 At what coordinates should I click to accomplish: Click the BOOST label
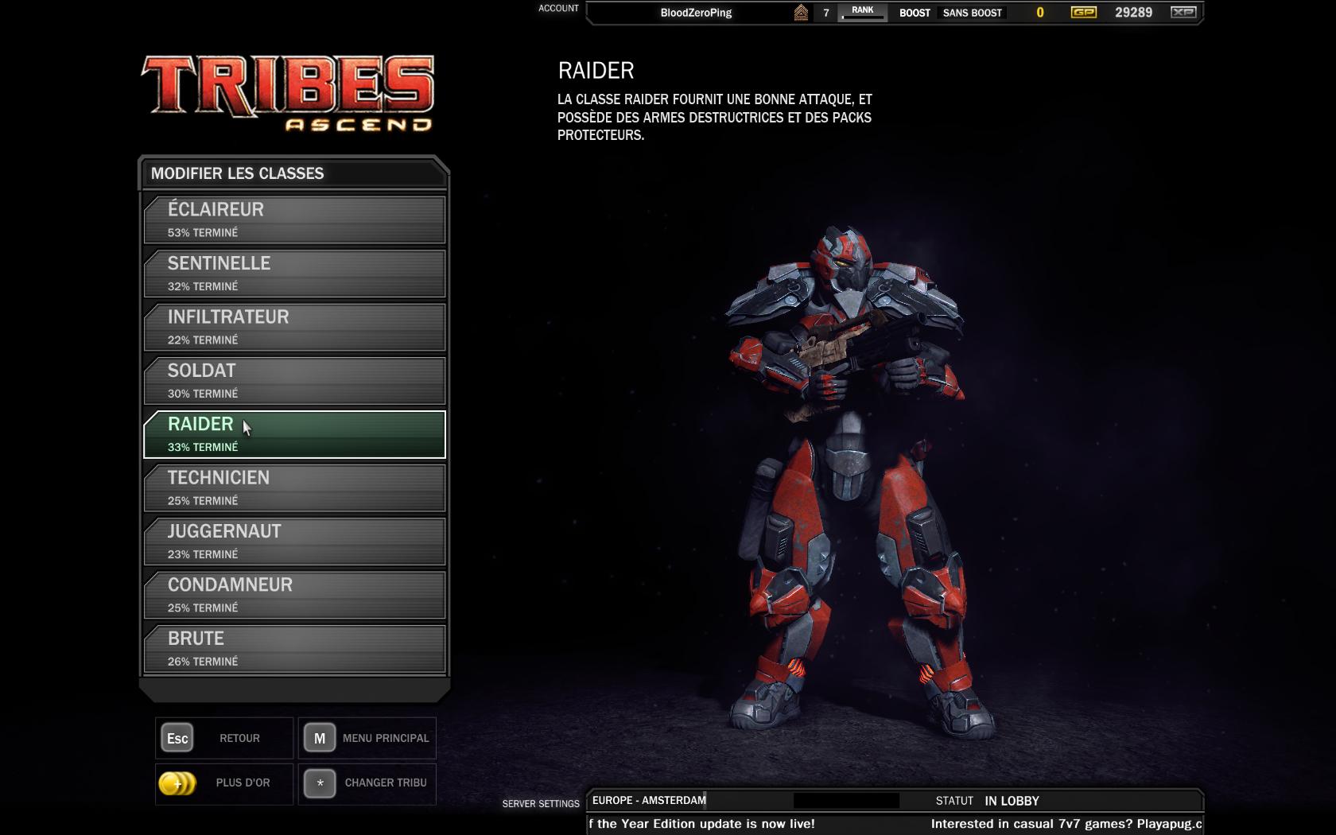point(915,13)
